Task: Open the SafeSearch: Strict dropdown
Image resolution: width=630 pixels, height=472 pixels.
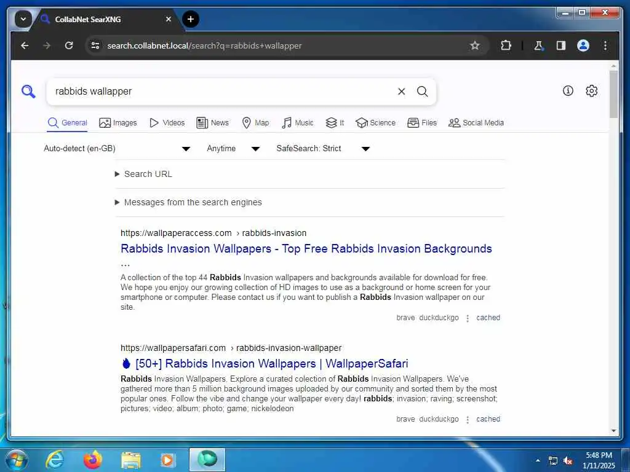Action: 323,149
